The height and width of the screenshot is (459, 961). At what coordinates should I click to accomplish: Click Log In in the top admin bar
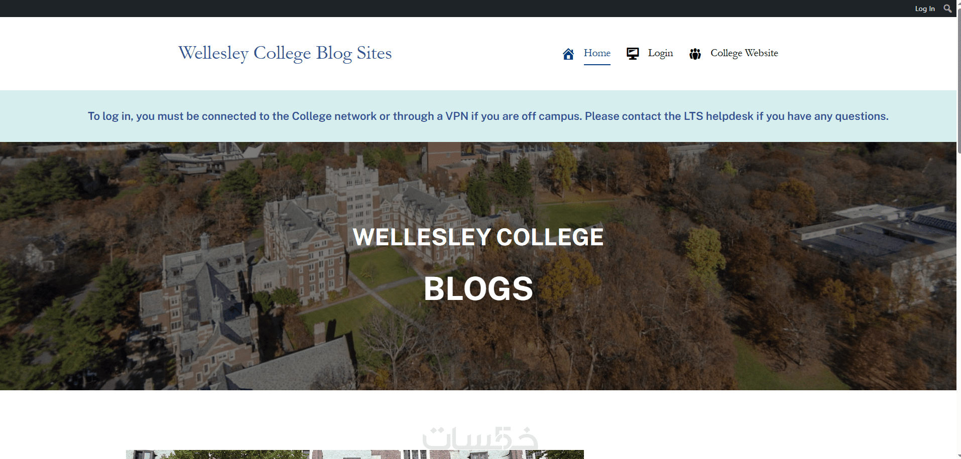925,9
